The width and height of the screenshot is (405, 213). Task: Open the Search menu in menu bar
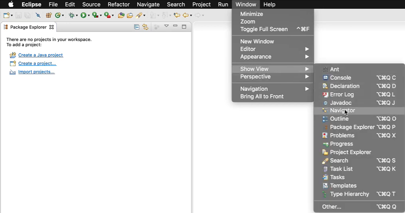[176, 4]
